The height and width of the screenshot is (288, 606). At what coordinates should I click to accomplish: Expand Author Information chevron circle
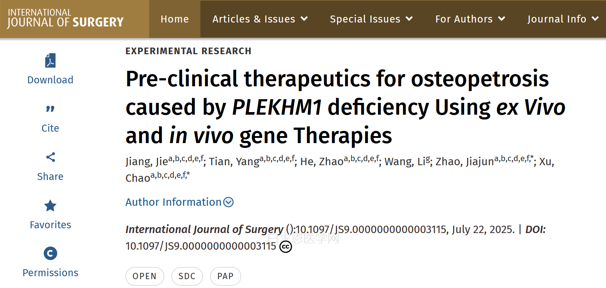(229, 202)
